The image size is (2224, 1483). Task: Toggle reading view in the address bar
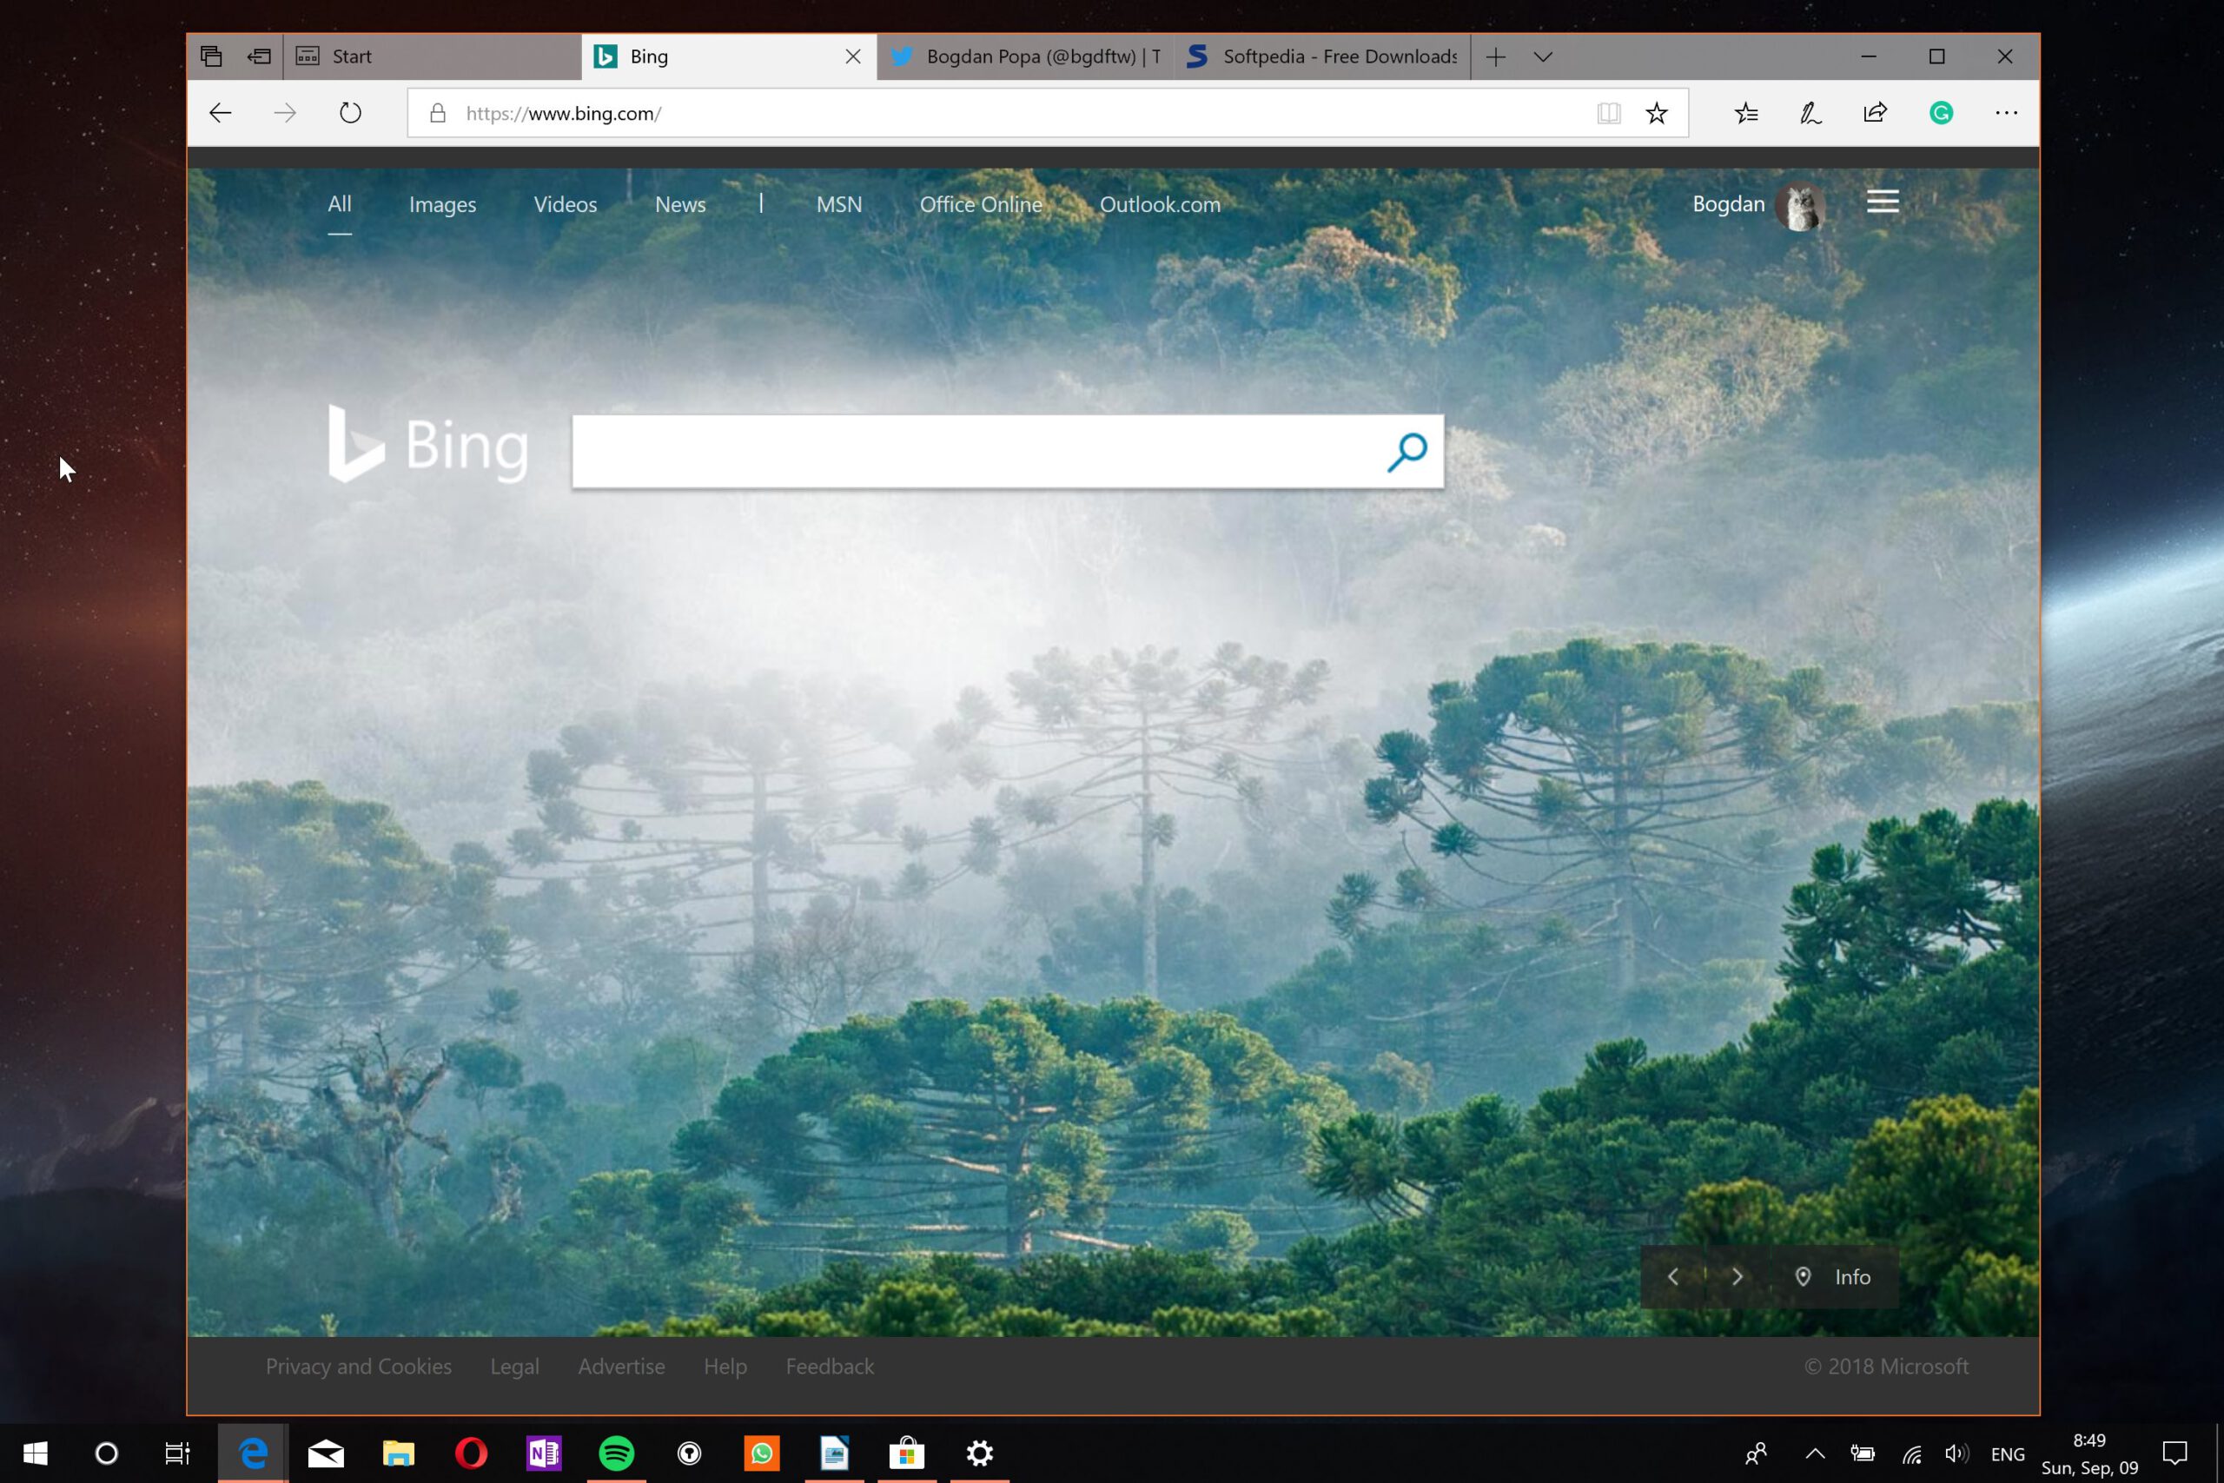coord(1608,113)
